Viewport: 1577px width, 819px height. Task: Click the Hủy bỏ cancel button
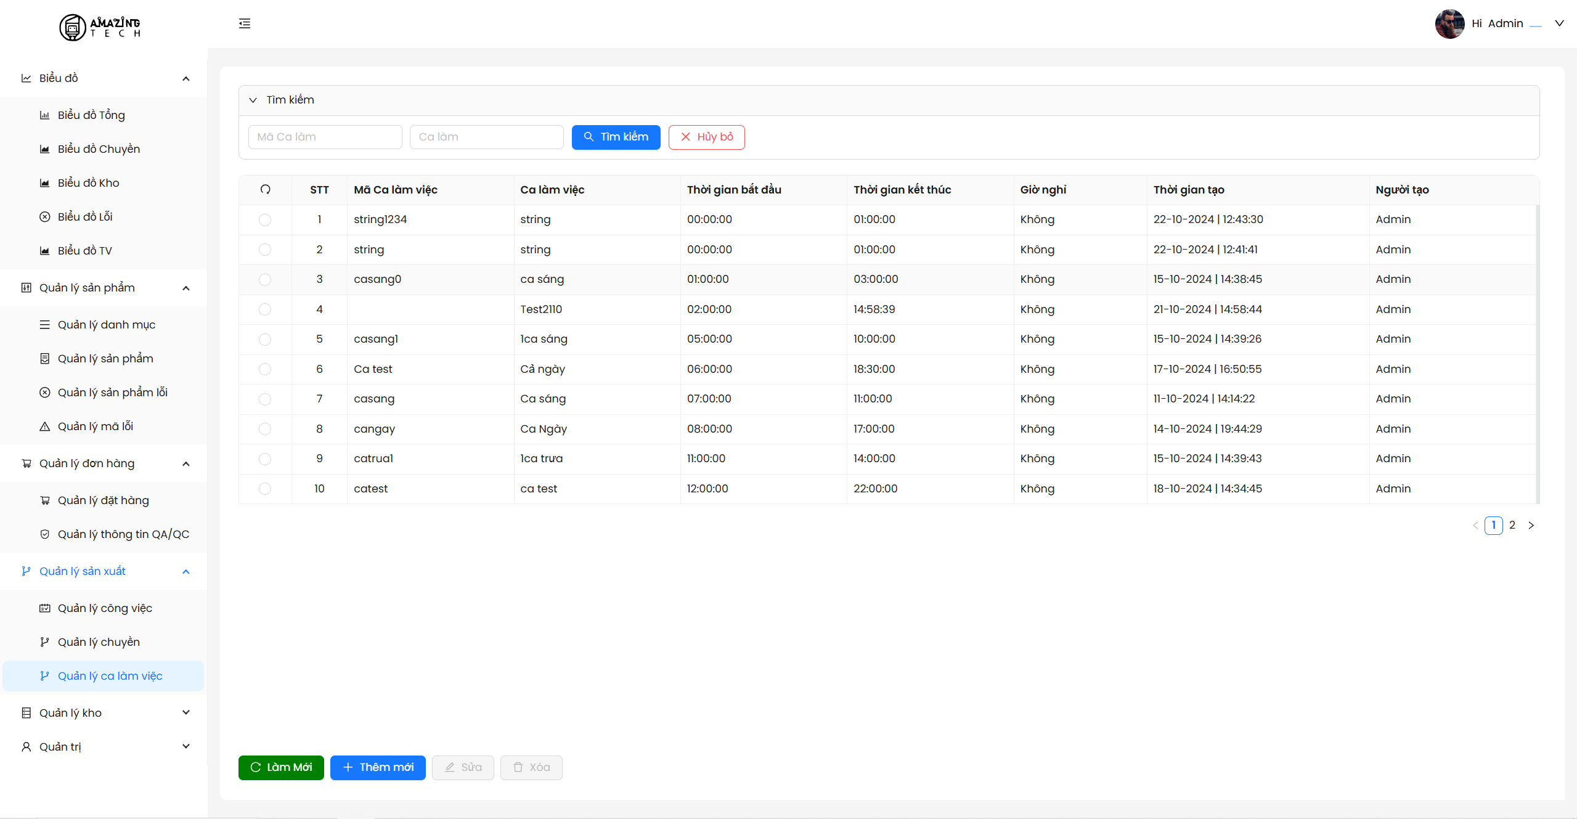click(x=706, y=137)
